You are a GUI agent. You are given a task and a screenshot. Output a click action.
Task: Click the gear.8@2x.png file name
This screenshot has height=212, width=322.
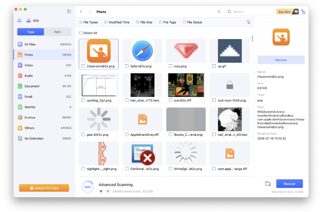pyautogui.click(x=98, y=135)
